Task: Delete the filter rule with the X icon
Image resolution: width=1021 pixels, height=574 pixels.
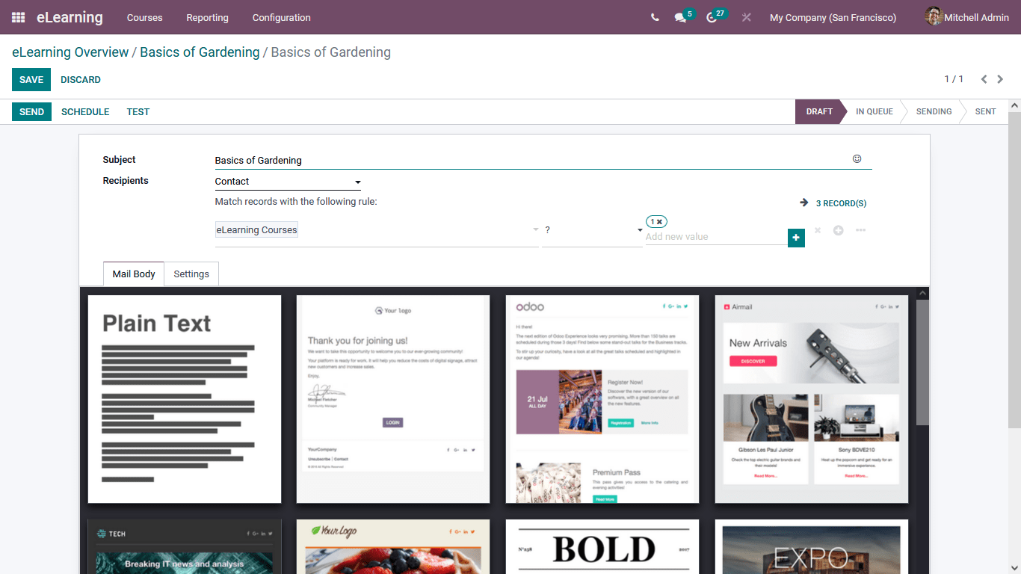Action: (817, 230)
